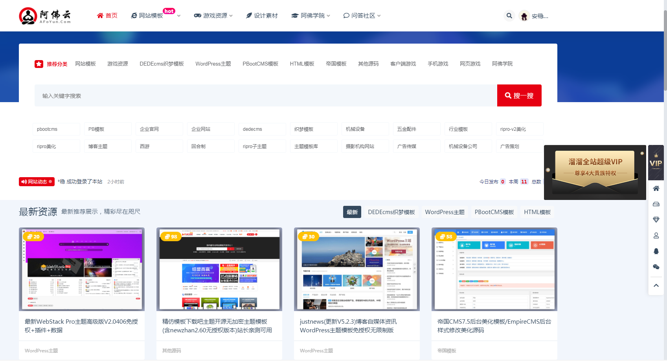Expand the 网站模板 navigation dropdown
667x361 pixels.
tap(179, 16)
